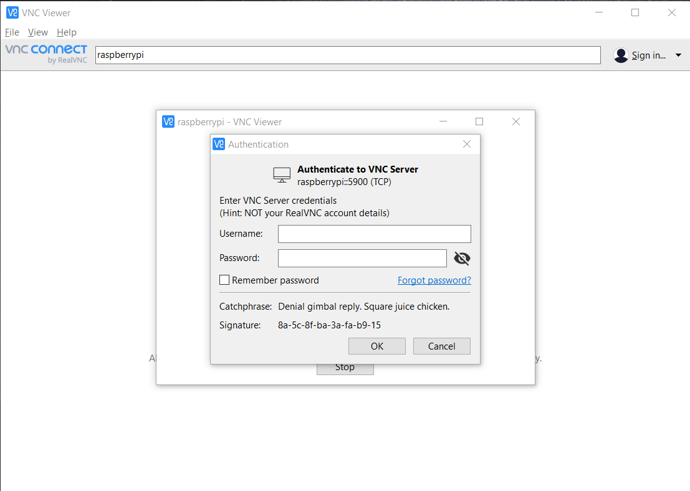Click the raspberrypi::5900 (TCP) server address
Viewport: 690px width, 491px height.
click(344, 182)
